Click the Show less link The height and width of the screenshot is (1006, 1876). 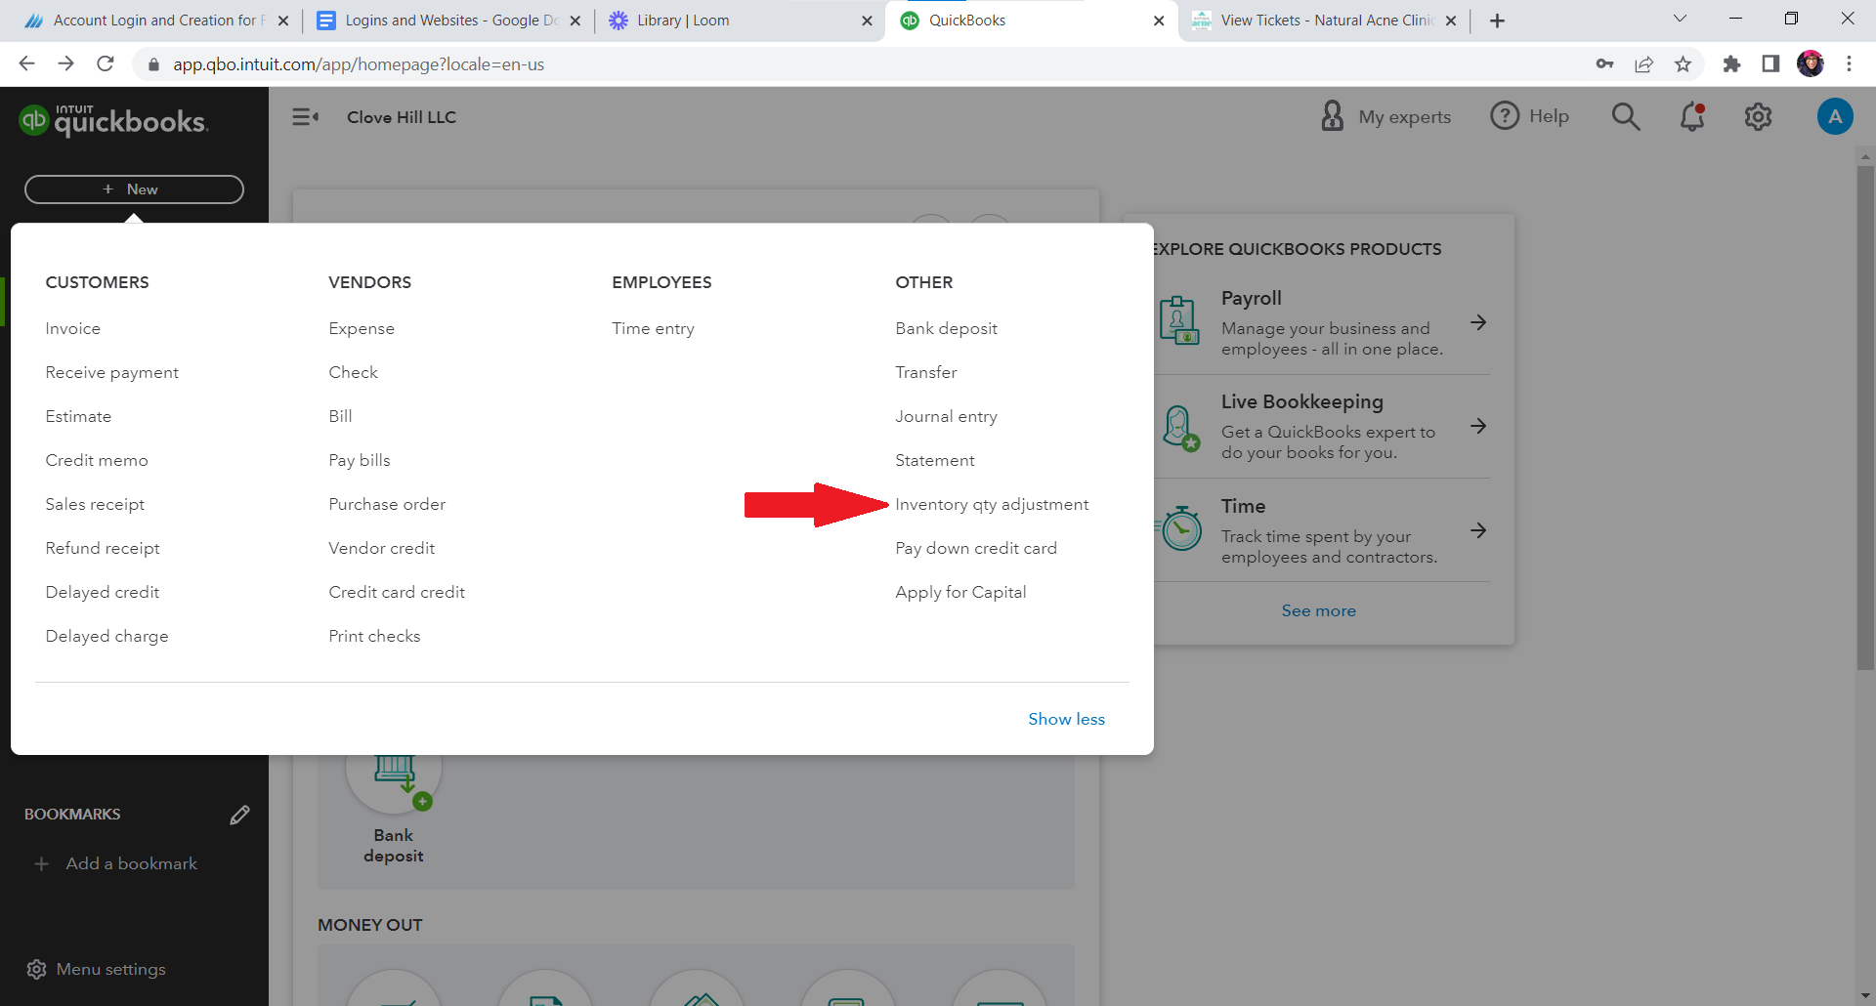[x=1066, y=719]
